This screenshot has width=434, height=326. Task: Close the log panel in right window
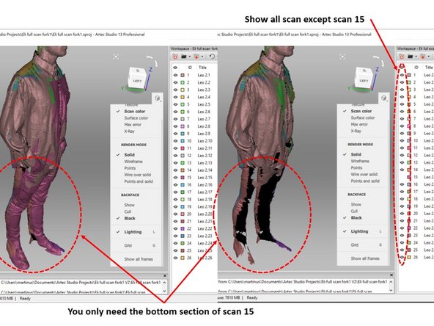pos(391,275)
